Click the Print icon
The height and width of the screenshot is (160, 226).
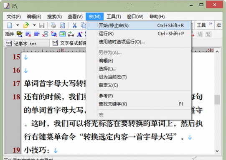point(53,25)
